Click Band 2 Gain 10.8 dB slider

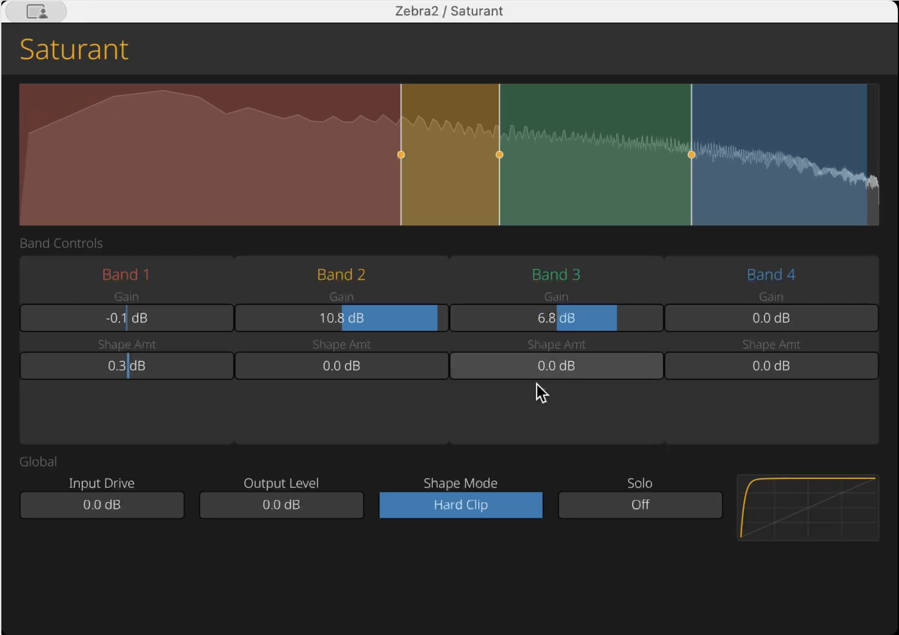click(341, 318)
